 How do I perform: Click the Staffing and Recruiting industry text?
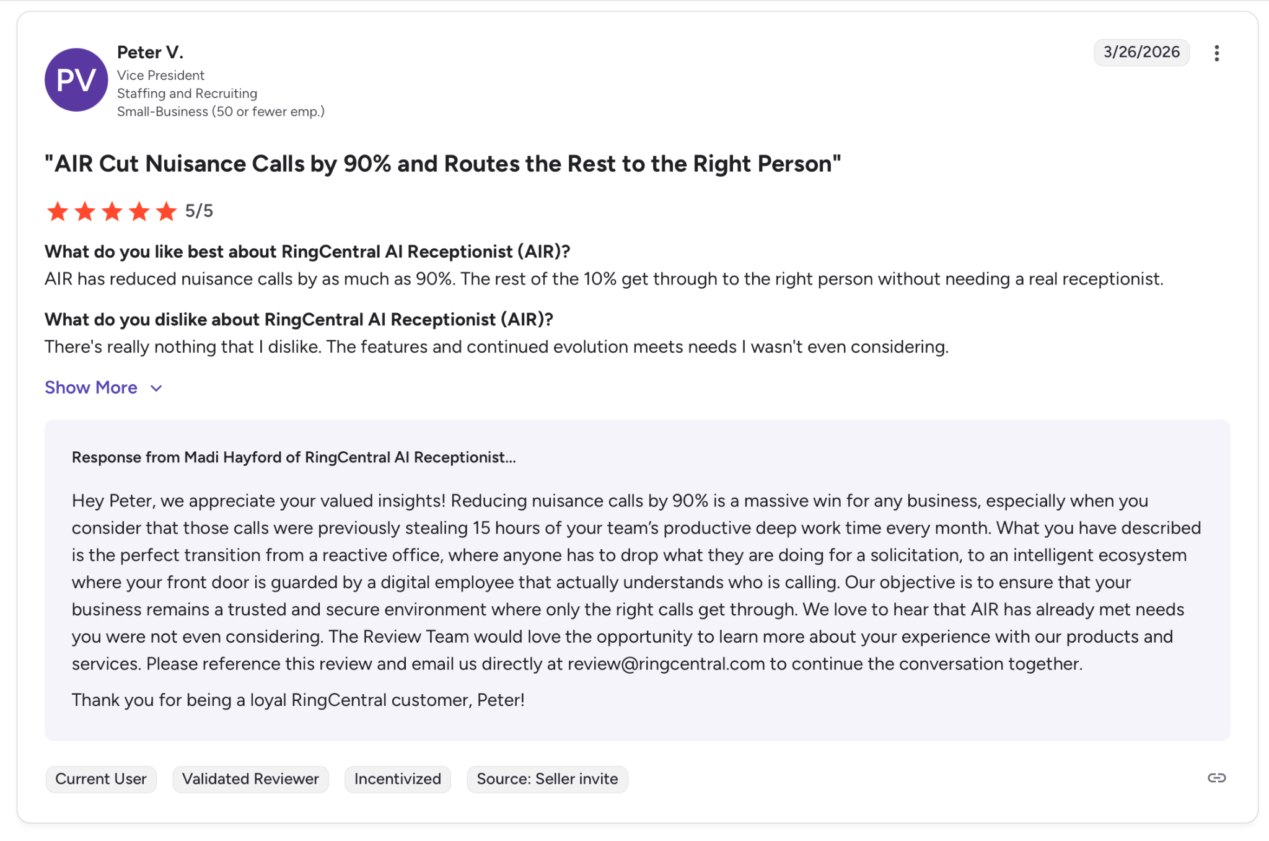187,94
